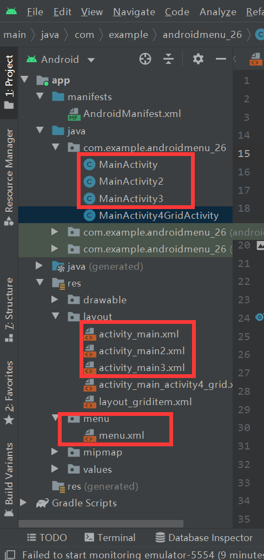Click the project tree horizontal scrollbar
Screen dimensions: 264x560
101,524
